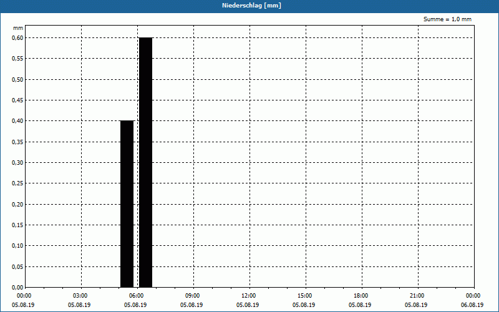Select y-axis label 0,30
This screenshot has width=499, height=312.
[17, 163]
